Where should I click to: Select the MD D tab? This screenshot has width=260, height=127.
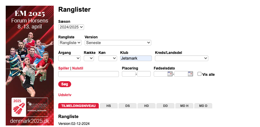[203, 106]
